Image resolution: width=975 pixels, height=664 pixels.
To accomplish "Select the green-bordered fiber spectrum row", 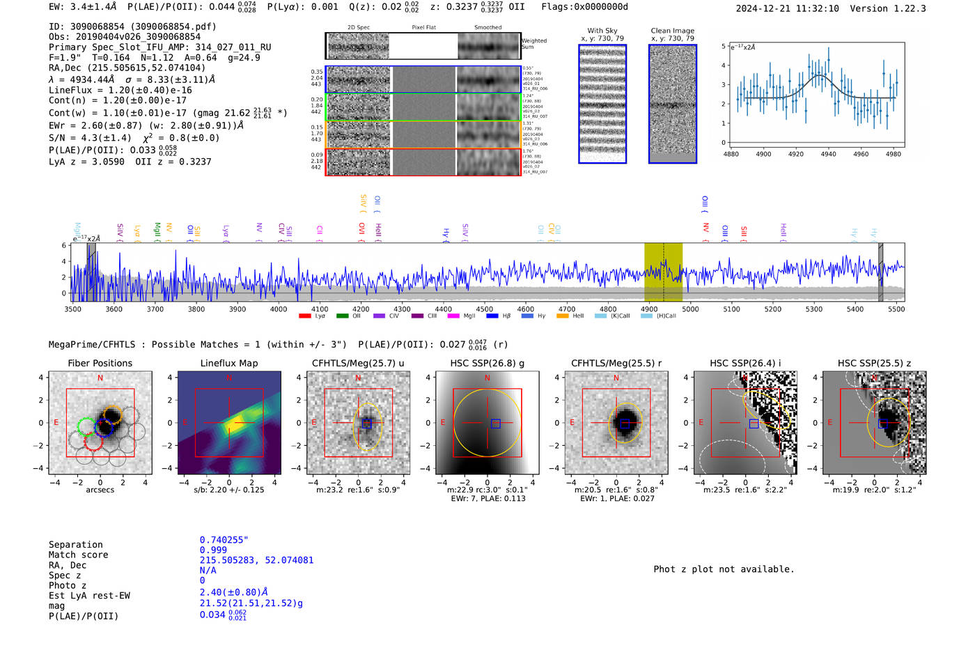I will click(x=423, y=107).
